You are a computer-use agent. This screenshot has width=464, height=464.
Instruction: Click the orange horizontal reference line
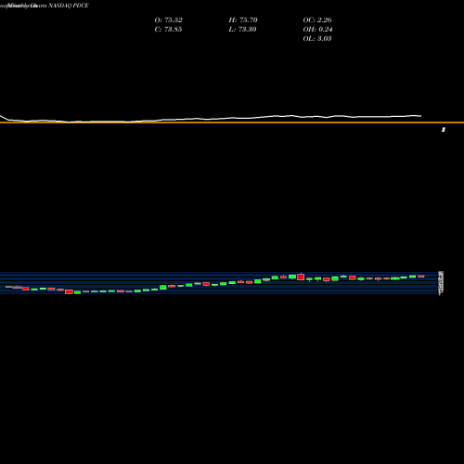tap(232, 122)
